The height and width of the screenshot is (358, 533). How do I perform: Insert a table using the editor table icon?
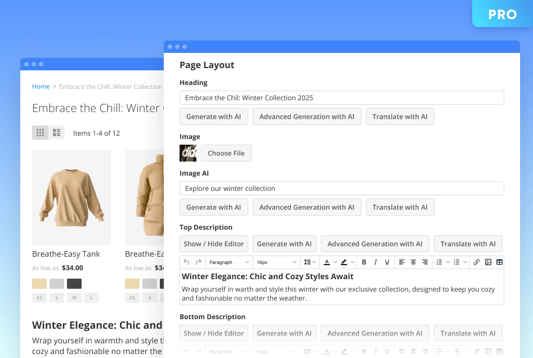click(499, 262)
